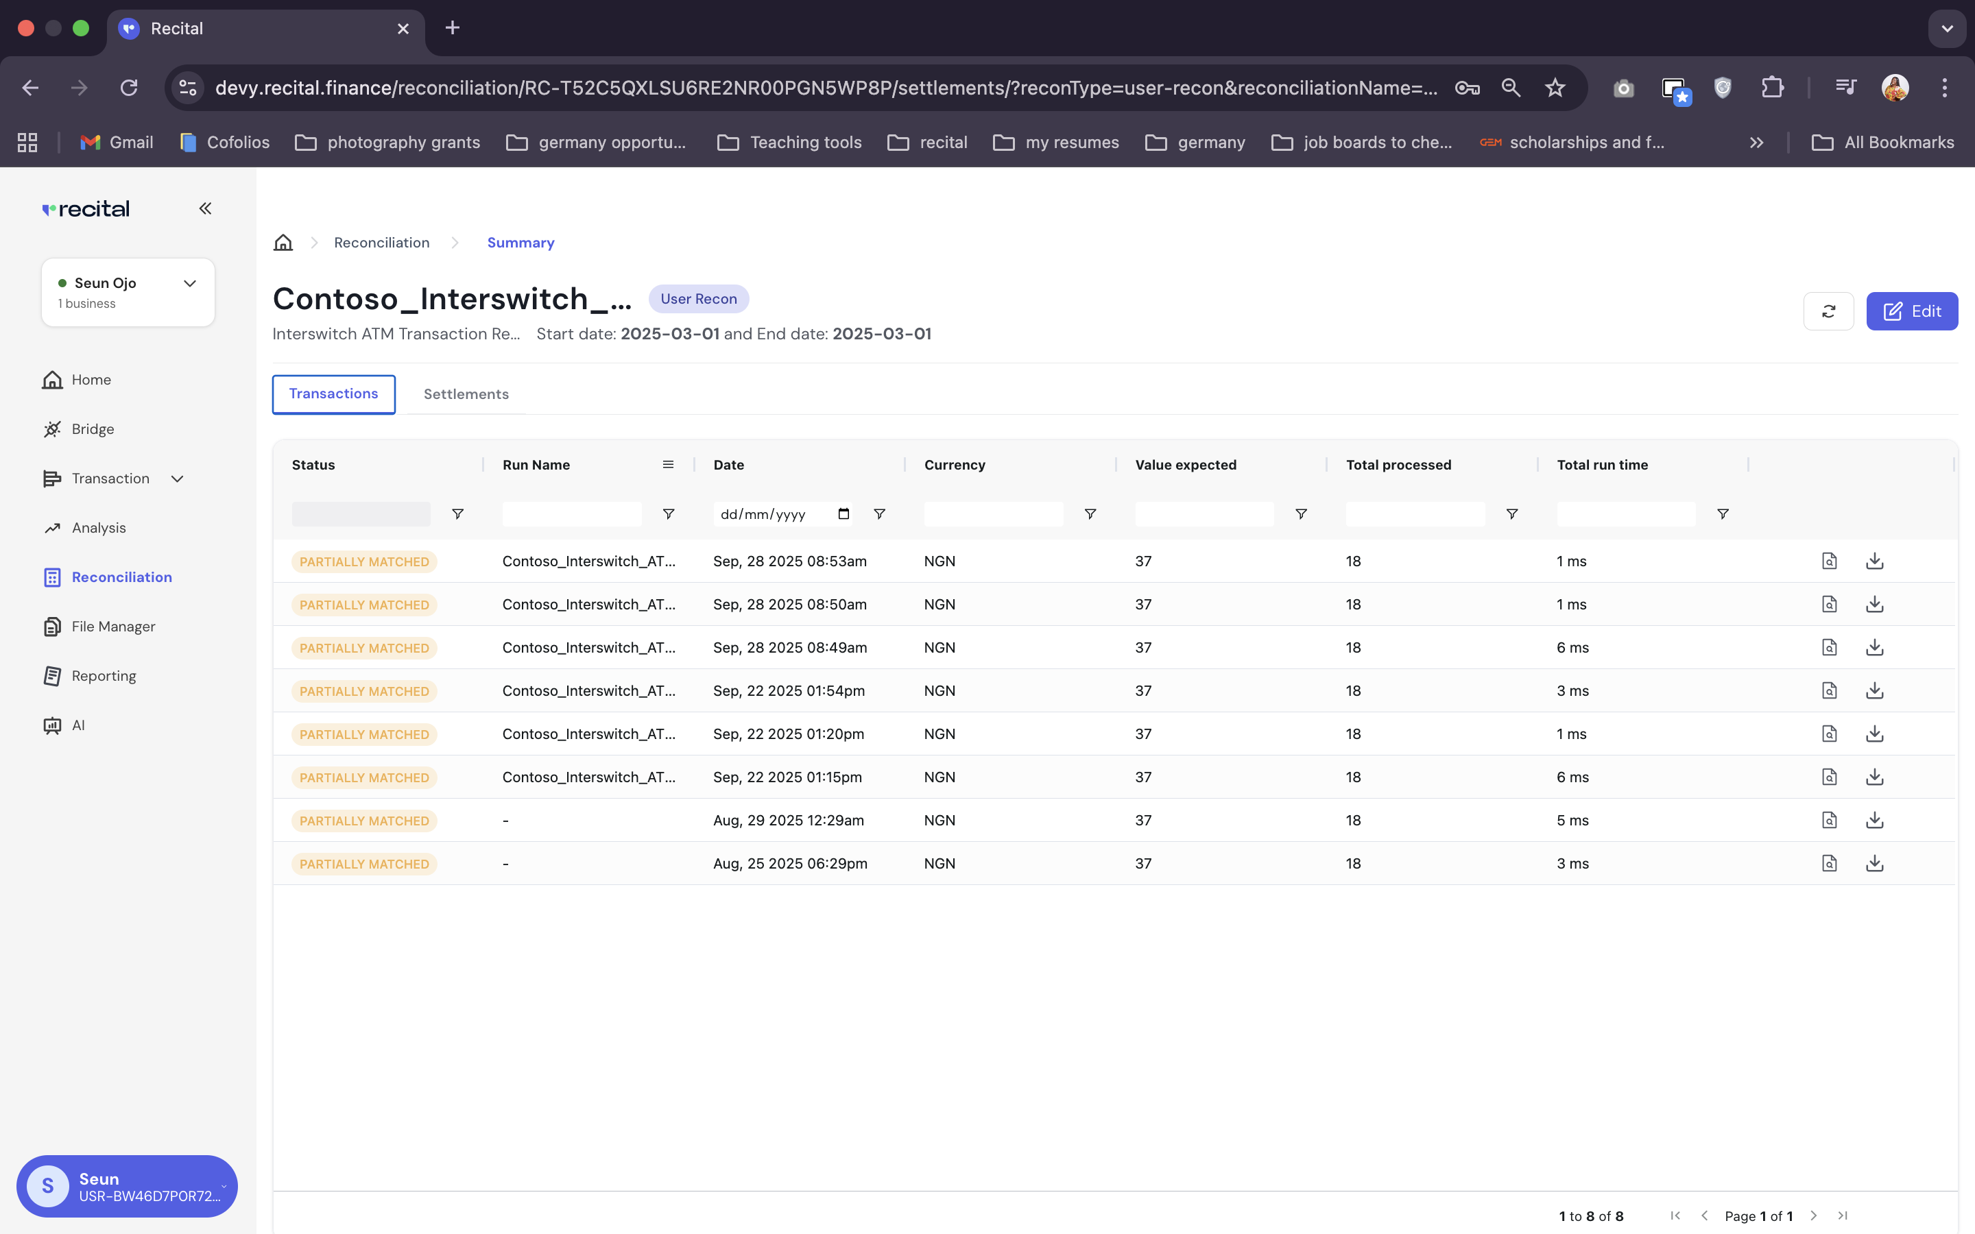Go to Reconciliation breadcrumb link
The image size is (1975, 1234).
(381, 243)
